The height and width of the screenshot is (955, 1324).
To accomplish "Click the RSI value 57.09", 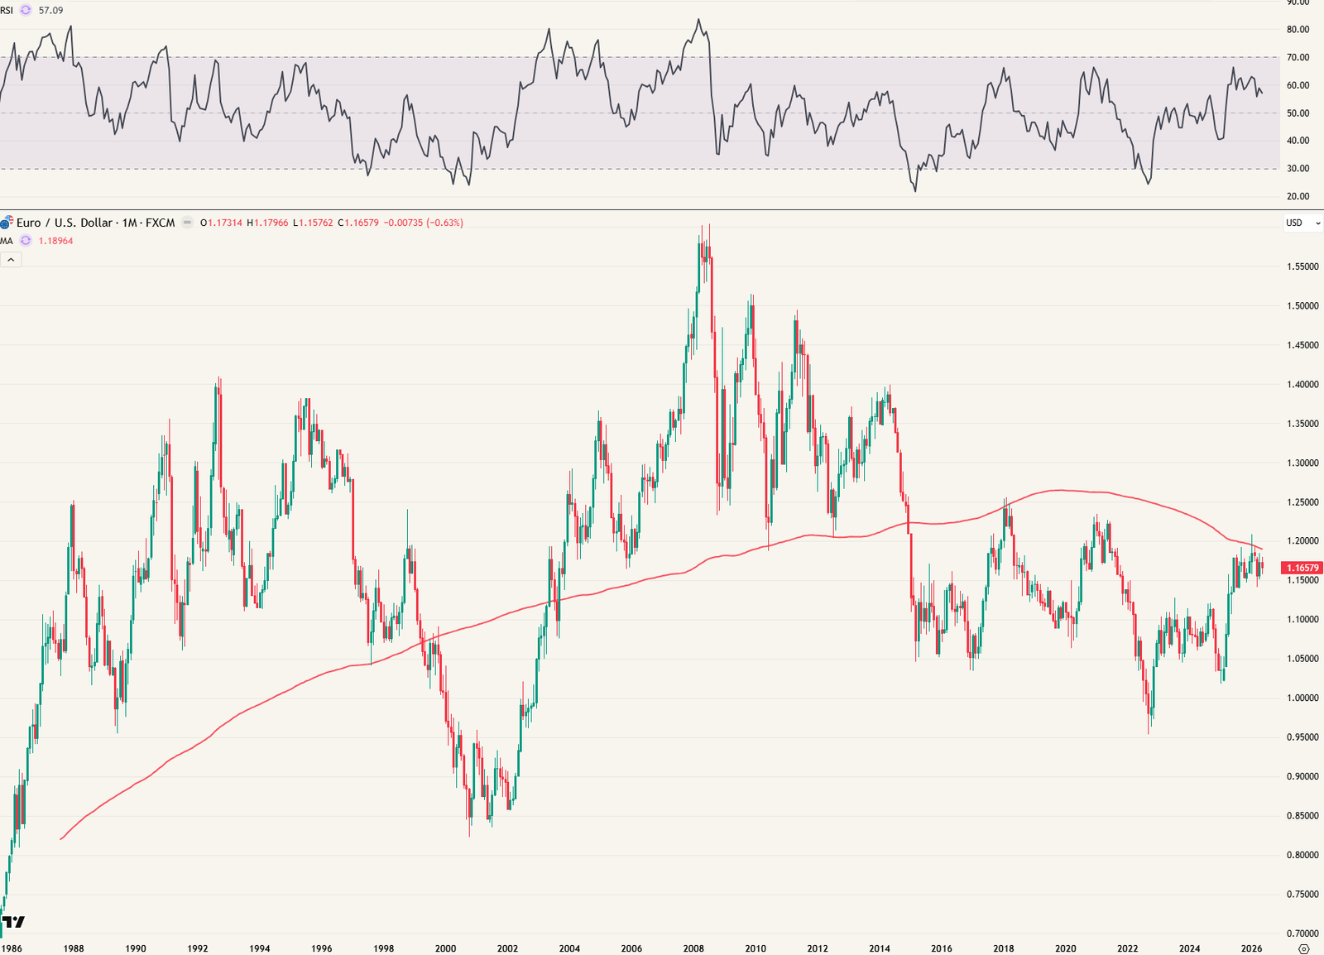I will click(x=50, y=11).
